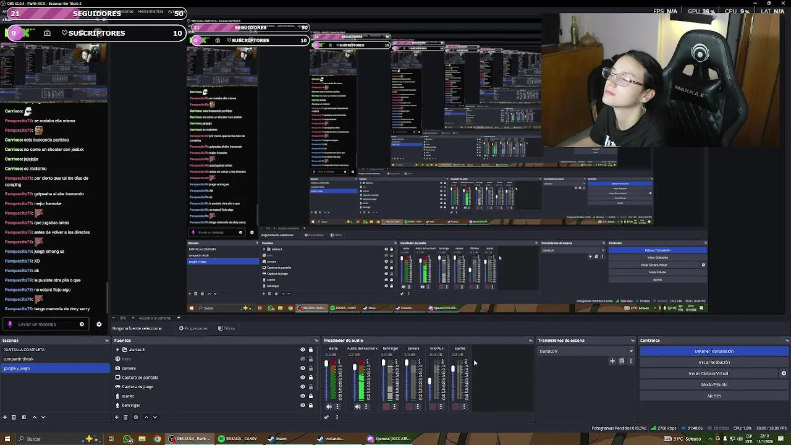
Task: Move selected scene down
Action: 43,417
